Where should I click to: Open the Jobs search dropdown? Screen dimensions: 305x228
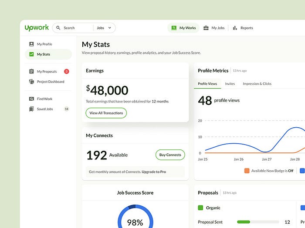point(104,28)
